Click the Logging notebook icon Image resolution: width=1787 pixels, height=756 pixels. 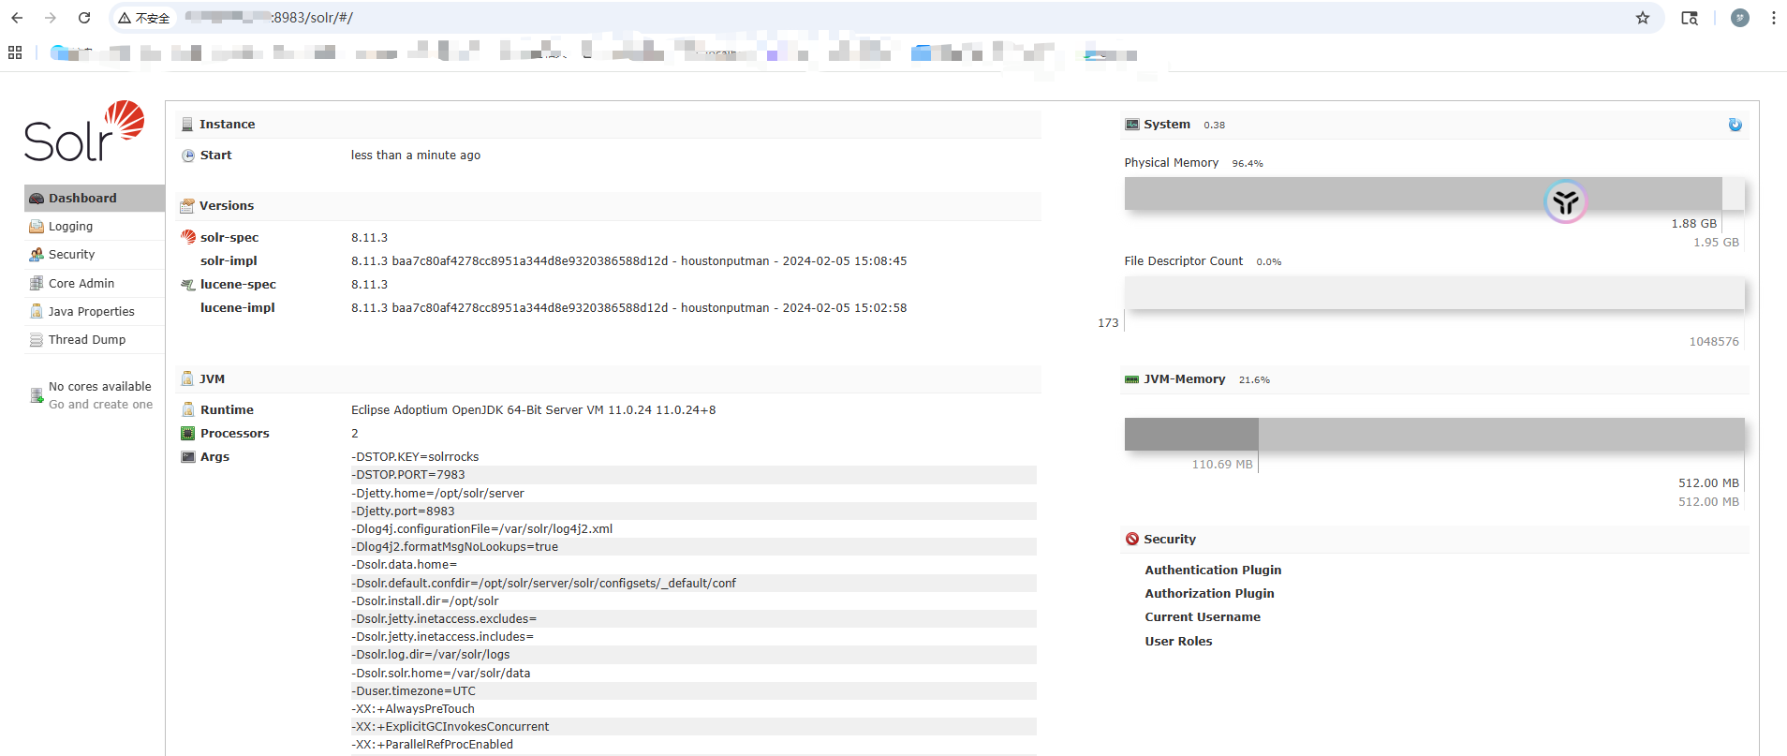point(37,227)
